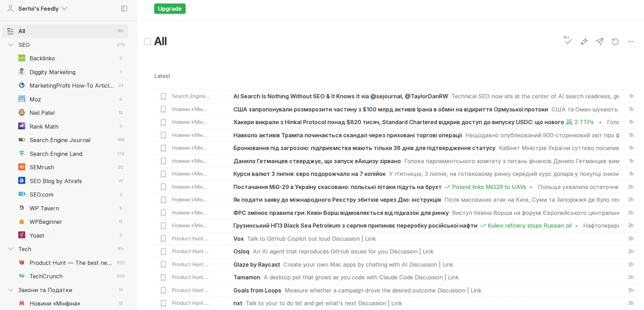Open the Як подати заяву до міжнародного Реєстру headline
644x310 pixels.
337,200
